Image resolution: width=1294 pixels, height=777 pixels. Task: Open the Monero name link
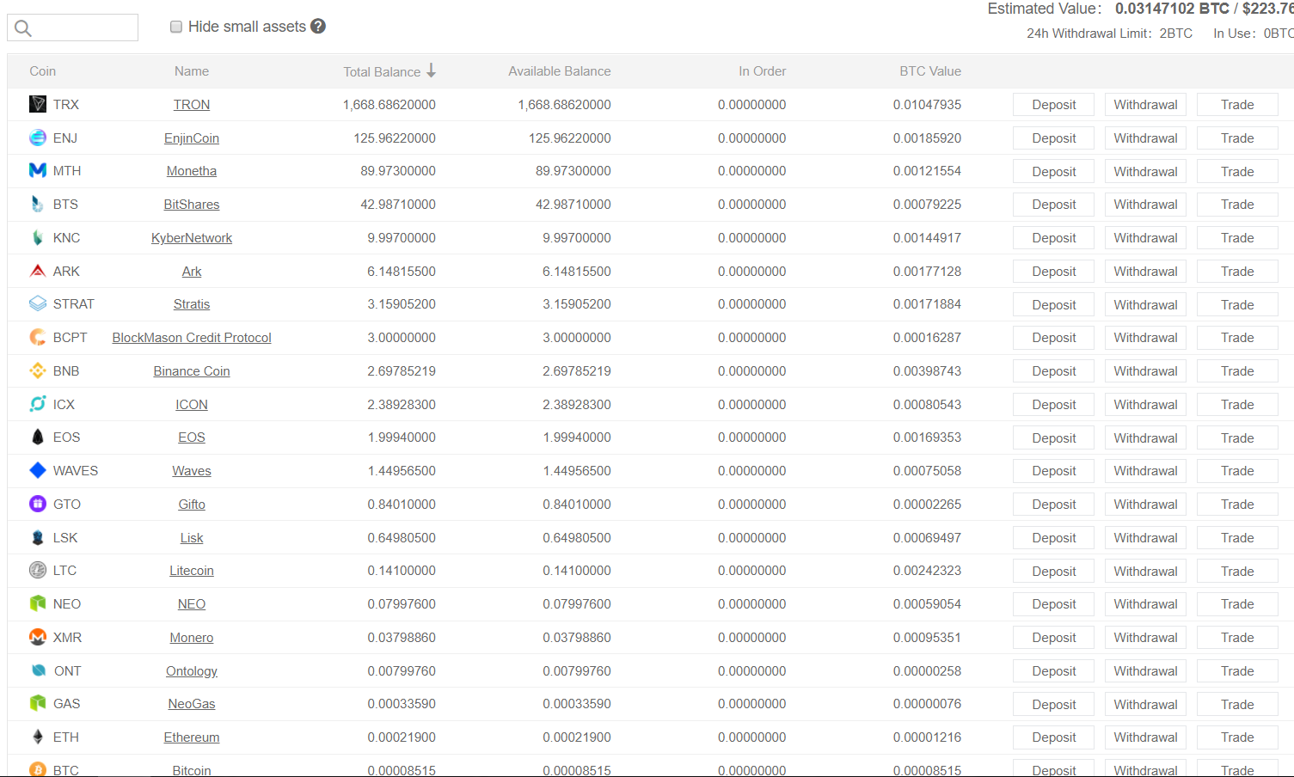pyautogui.click(x=192, y=638)
